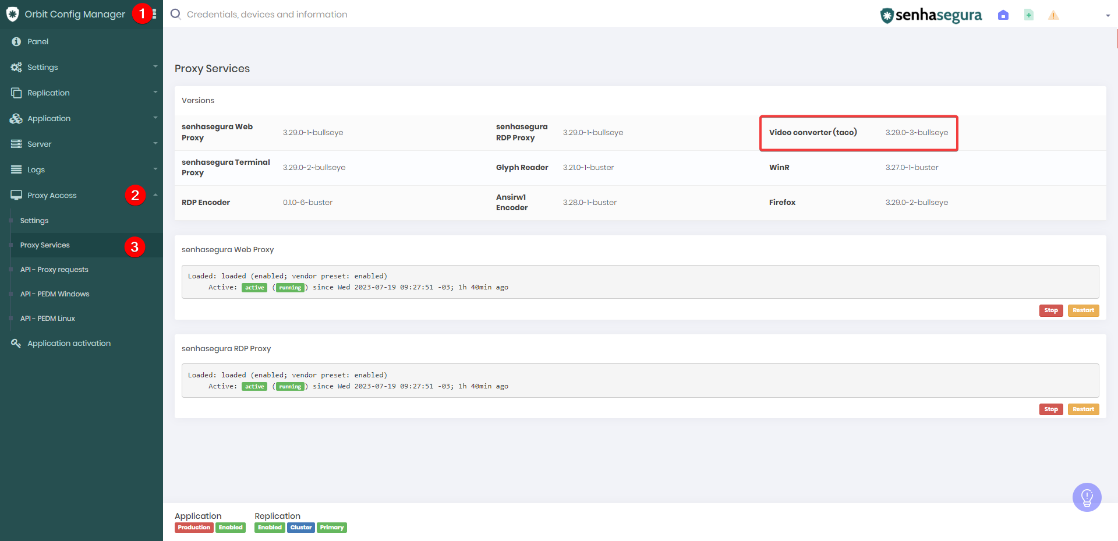Click the search magnifier icon
Image resolution: width=1118 pixels, height=541 pixels.
click(175, 14)
